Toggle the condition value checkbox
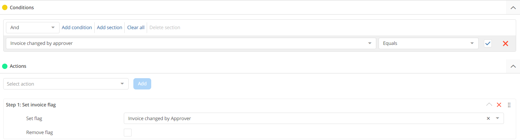 pyautogui.click(x=488, y=43)
